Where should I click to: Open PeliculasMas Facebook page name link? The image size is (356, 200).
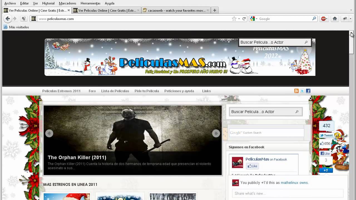pyautogui.click(x=257, y=159)
